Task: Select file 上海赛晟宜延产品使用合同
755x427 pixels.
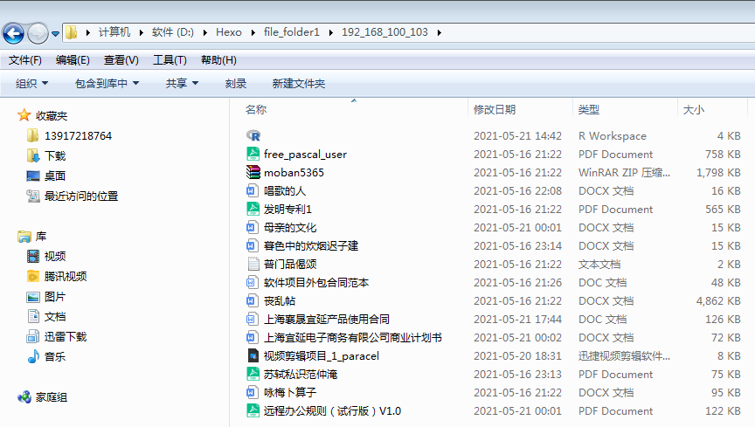Action: point(327,320)
